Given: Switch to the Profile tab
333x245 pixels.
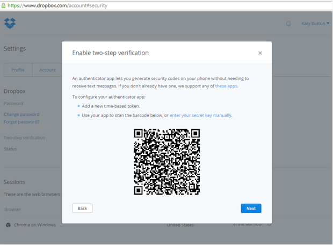Looking at the screenshot, I should [18, 70].
